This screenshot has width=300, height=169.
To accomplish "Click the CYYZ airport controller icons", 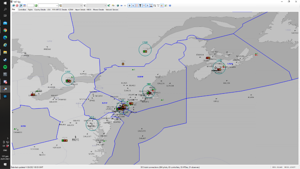I will tap(68, 81).
